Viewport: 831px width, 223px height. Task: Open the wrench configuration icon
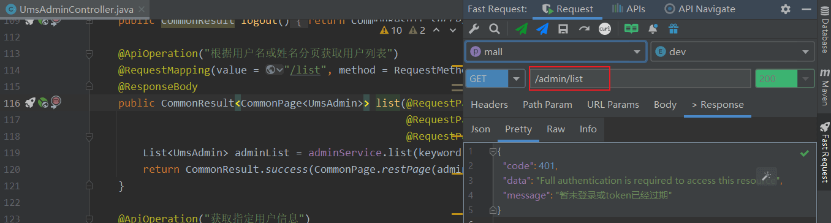coord(474,29)
